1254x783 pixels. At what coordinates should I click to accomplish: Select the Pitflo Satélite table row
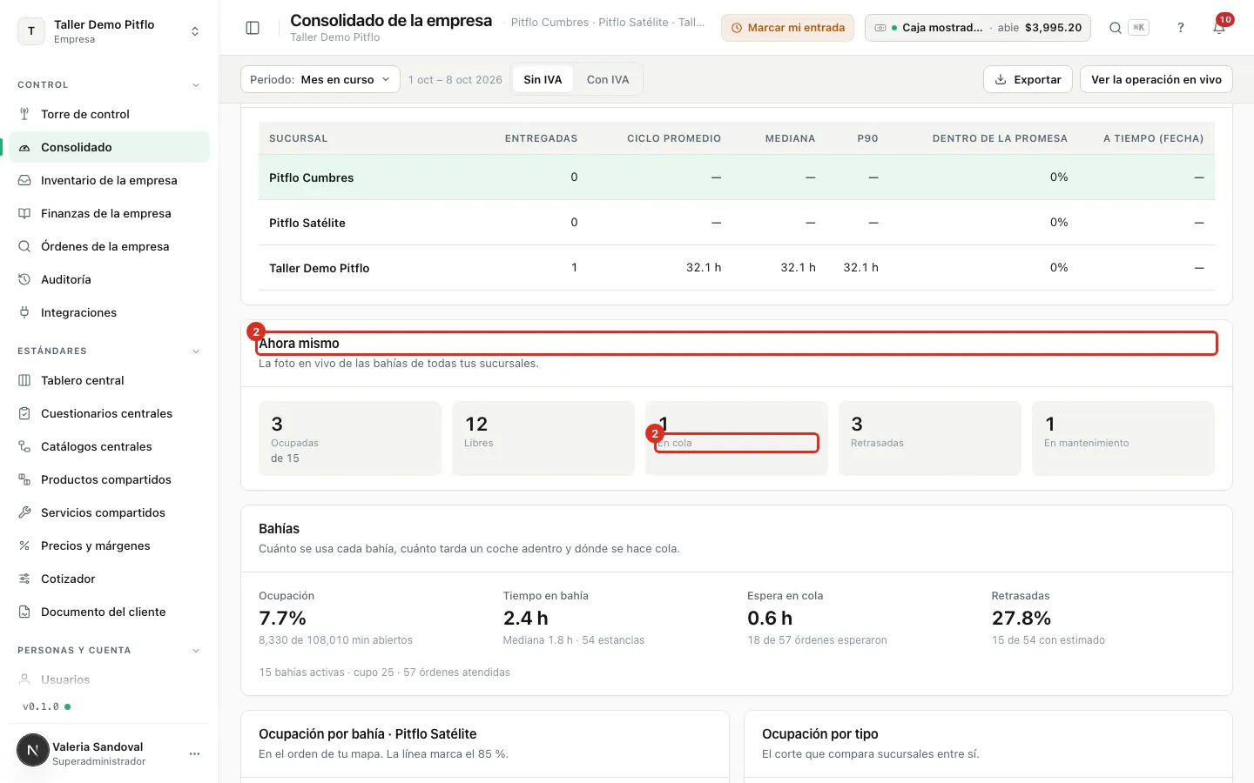click(x=737, y=223)
